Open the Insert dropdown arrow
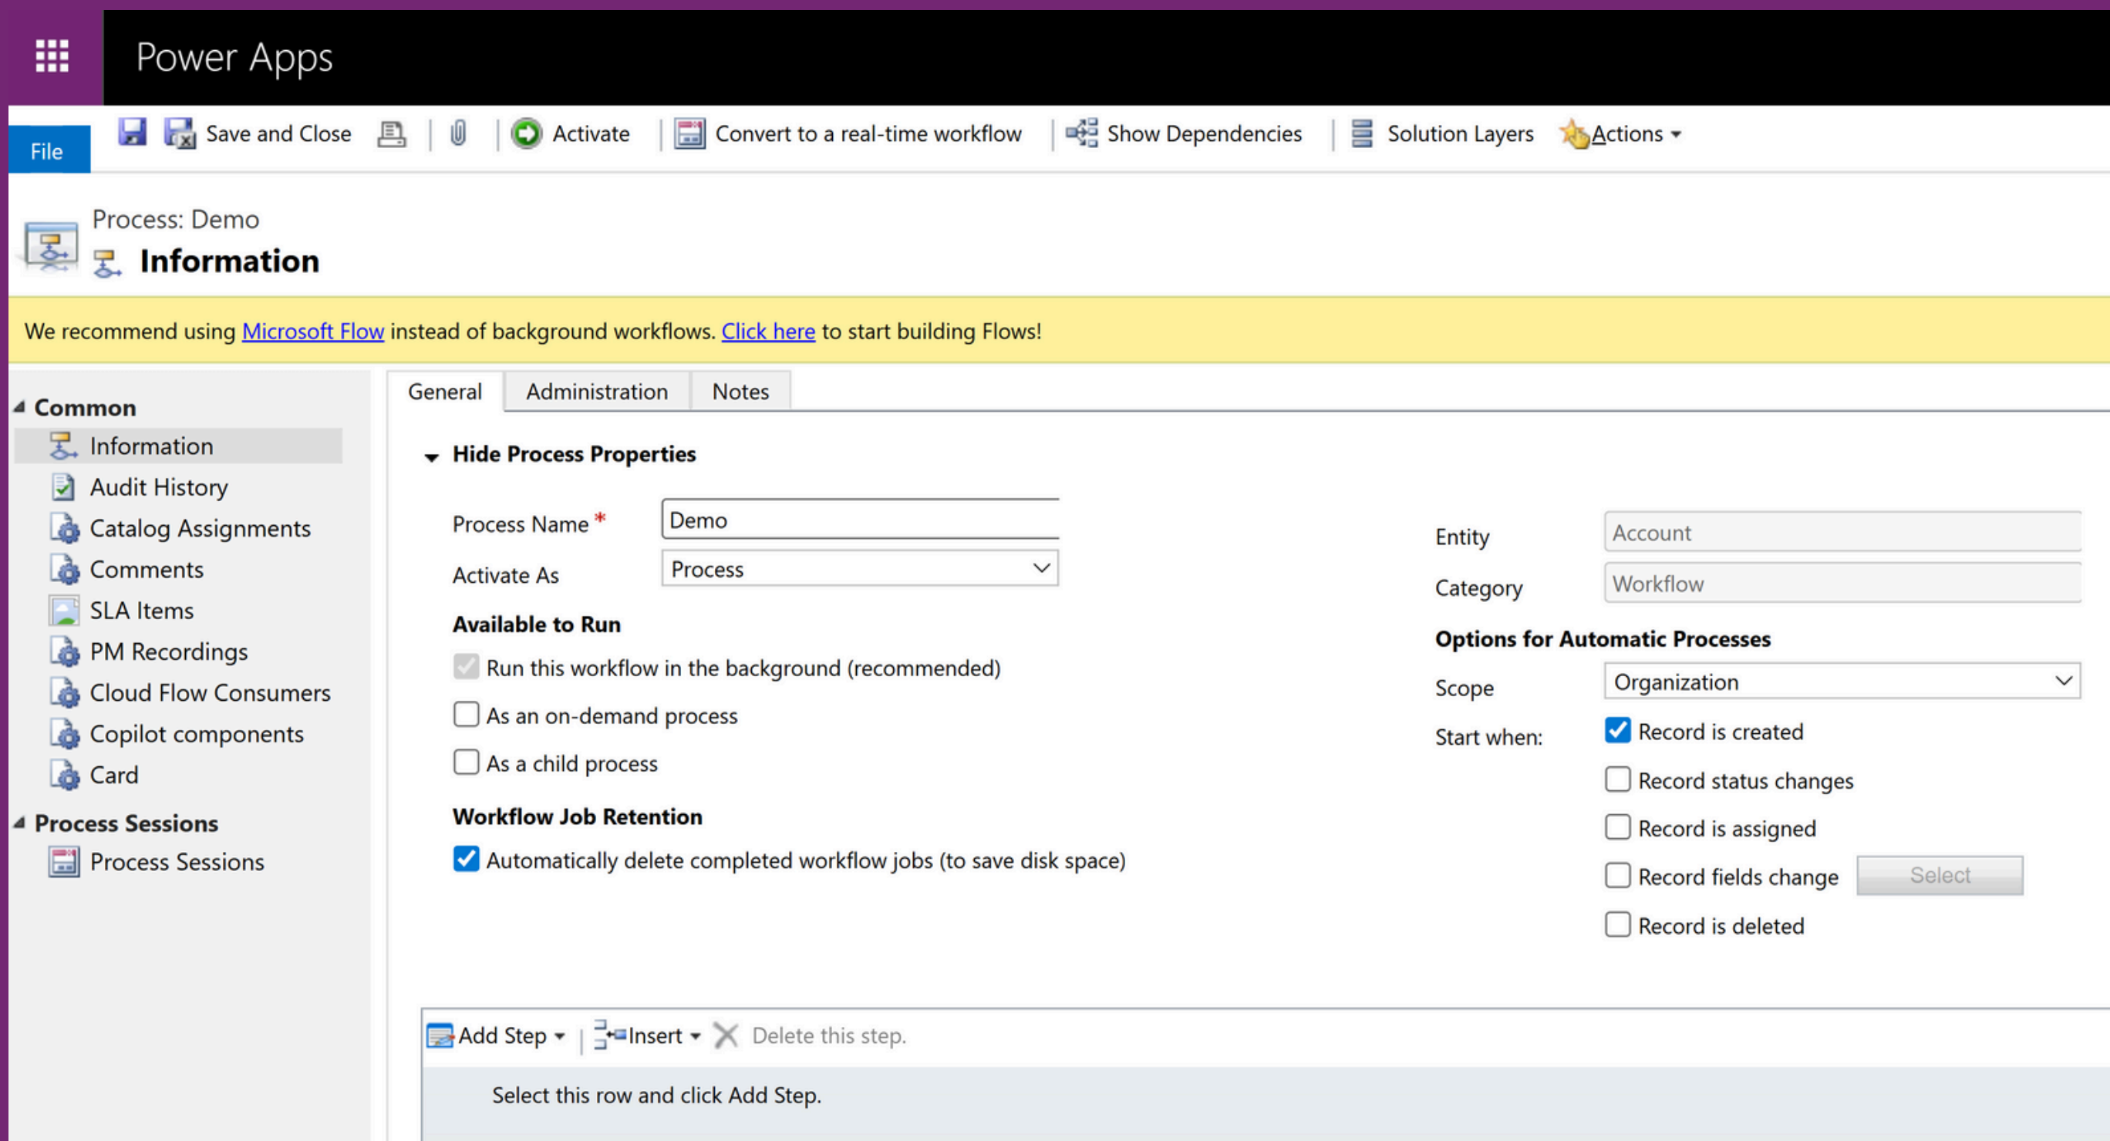 pos(696,1037)
